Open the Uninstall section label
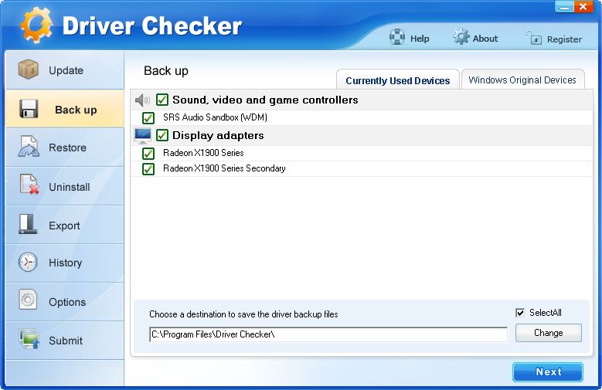 pyautogui.click(x=70, y=188)
